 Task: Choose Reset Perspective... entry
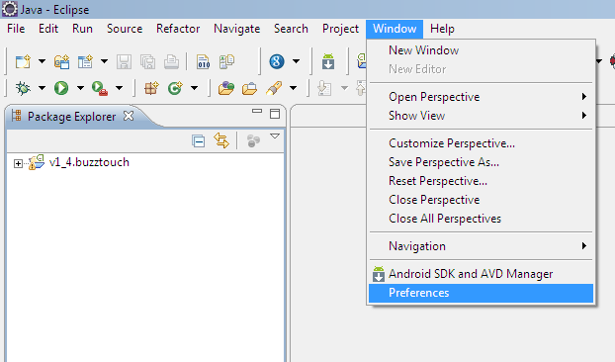pos(481,181)
